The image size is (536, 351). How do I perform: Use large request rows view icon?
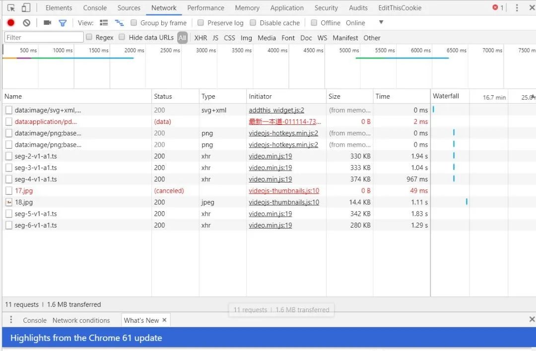point(104,23)
